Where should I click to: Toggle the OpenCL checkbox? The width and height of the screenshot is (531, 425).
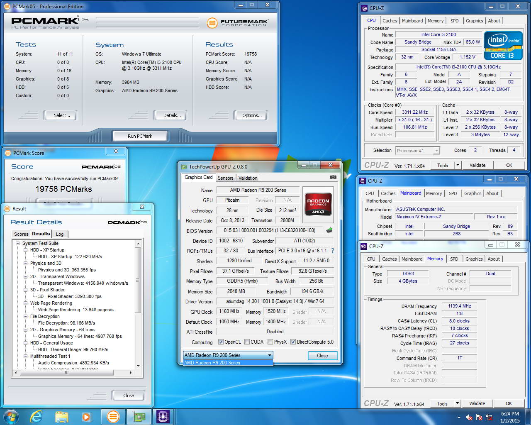[221, 342]
